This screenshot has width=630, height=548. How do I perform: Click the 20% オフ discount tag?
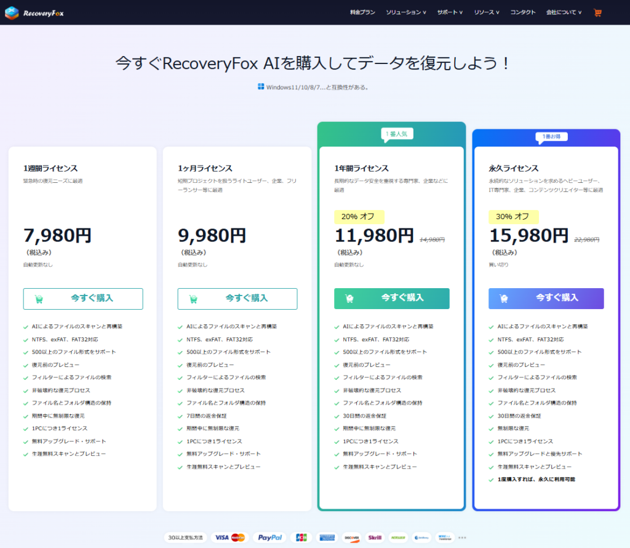click(x=359, y=217)
